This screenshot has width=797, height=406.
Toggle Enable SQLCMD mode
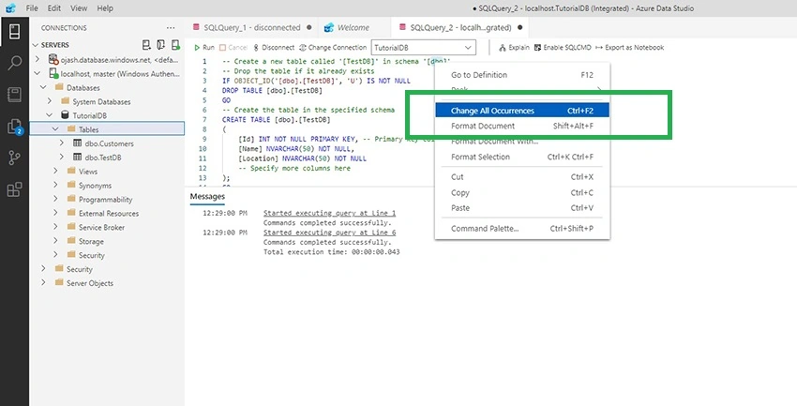[563, 47]
